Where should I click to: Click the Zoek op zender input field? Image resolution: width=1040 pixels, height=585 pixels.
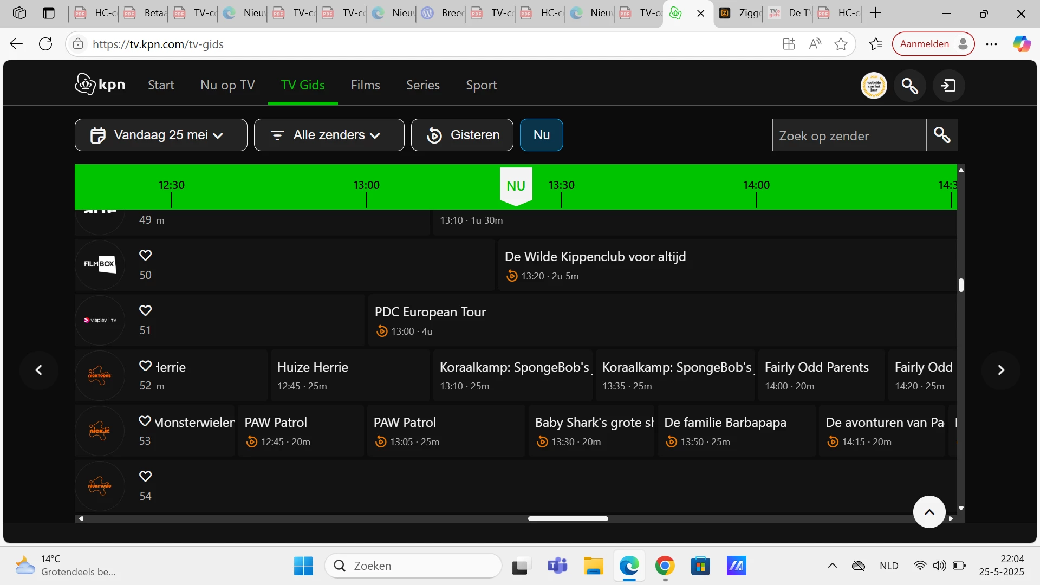849,135
